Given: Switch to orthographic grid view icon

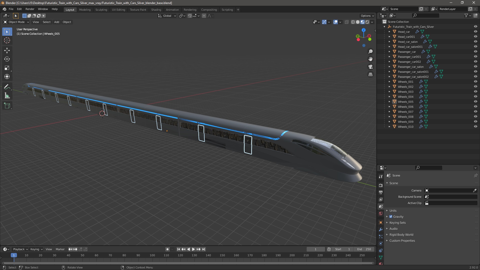Looking at the screenshot, I should [x=370, y=74].
